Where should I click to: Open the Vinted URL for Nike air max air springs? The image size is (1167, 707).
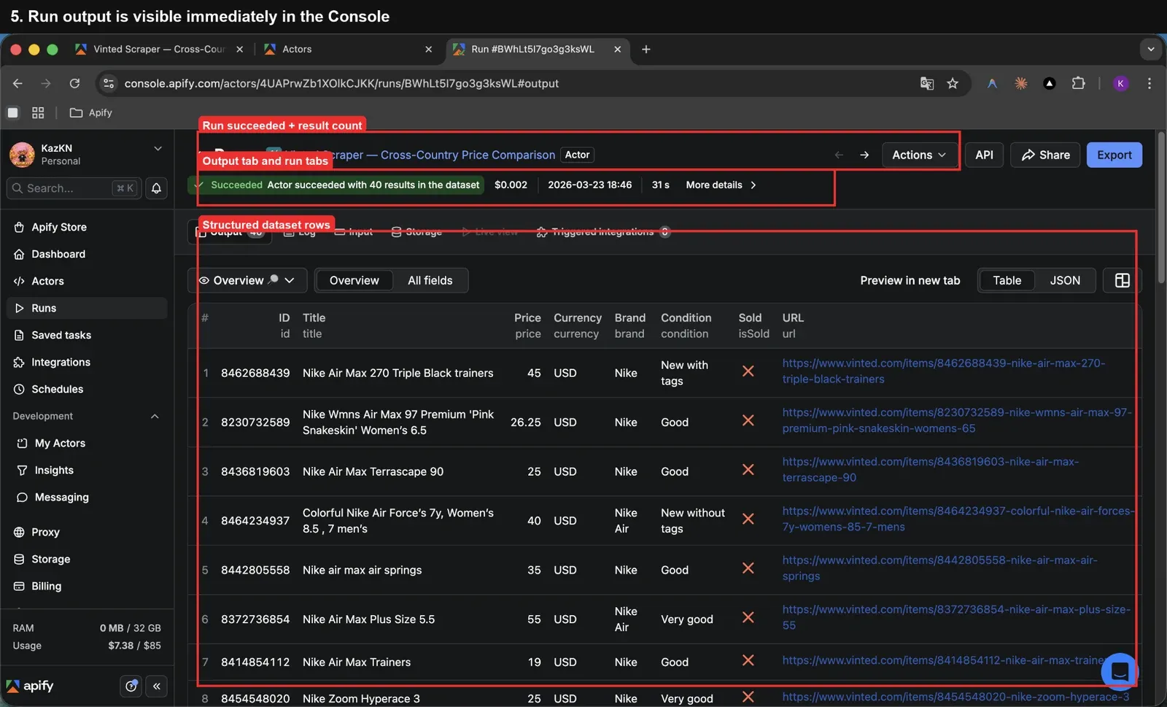click(939, 568)
